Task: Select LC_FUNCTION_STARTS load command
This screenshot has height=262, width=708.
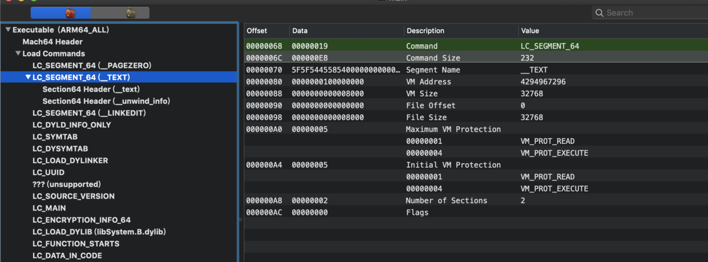Action: tap(76, 244)
